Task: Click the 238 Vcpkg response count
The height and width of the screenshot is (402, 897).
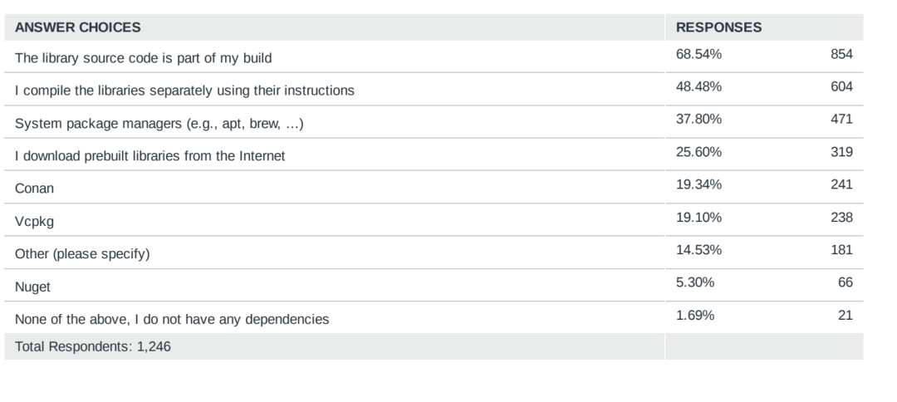Action: click(841, 218)
